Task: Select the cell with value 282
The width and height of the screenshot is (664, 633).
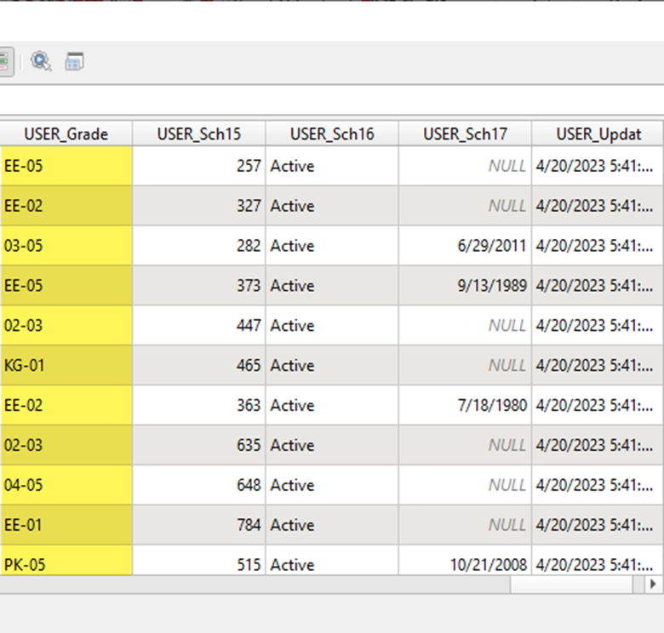Action: (199, 245)
